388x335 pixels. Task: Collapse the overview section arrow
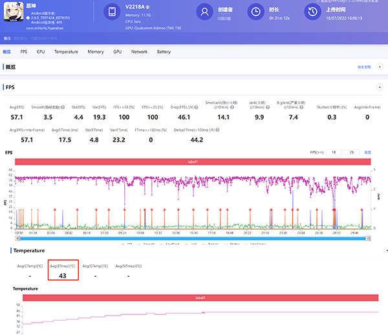(x=378, y=67)
